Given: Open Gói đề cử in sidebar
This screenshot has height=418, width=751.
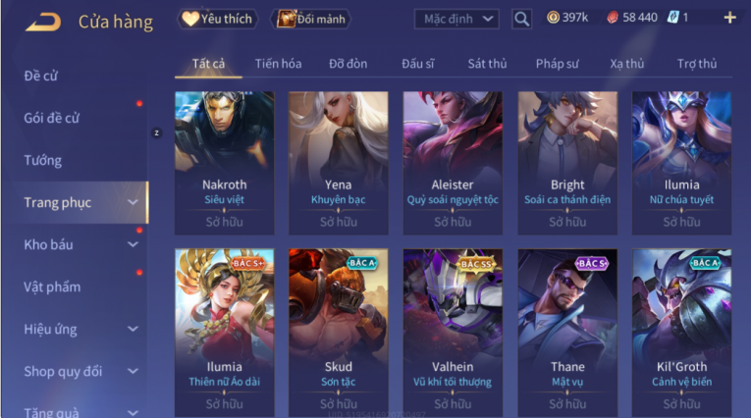Looking at the screenshot, I should pos(52,118).
